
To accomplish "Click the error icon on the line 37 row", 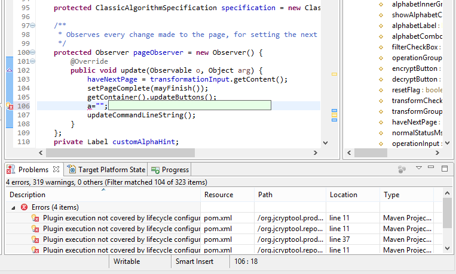I will pos(35,239).
